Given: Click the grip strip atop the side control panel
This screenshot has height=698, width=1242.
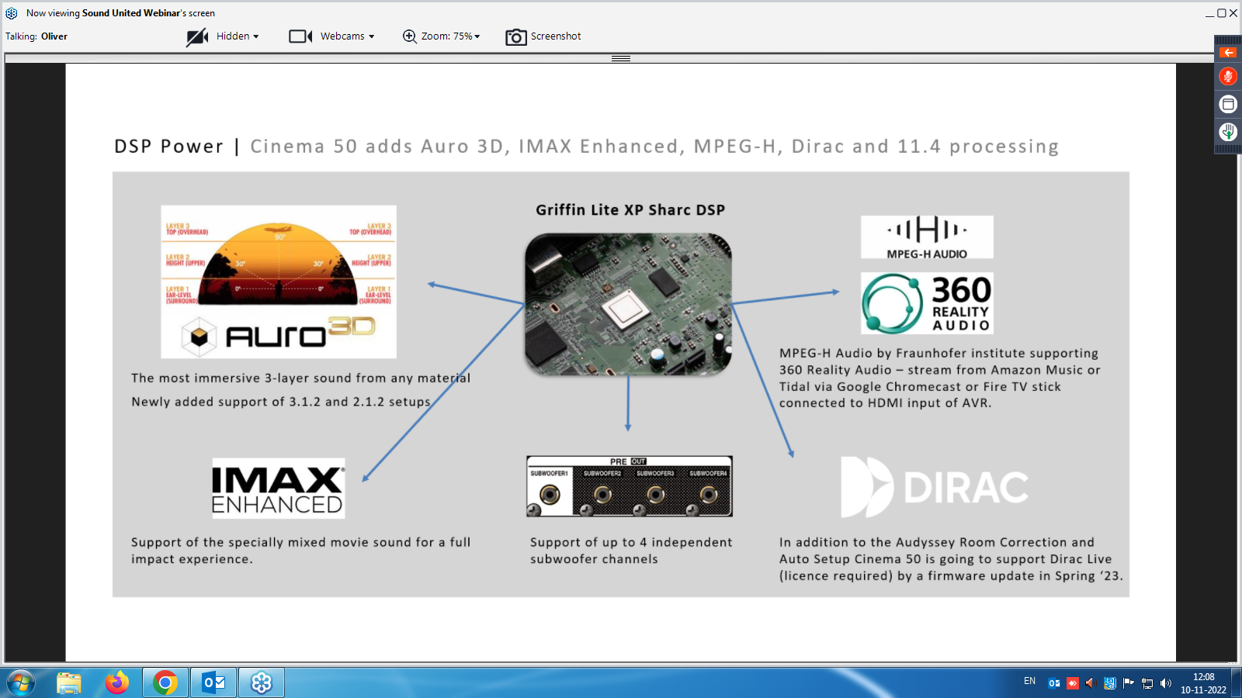Looking at the screenshot, I should [x=1228, y=40].
